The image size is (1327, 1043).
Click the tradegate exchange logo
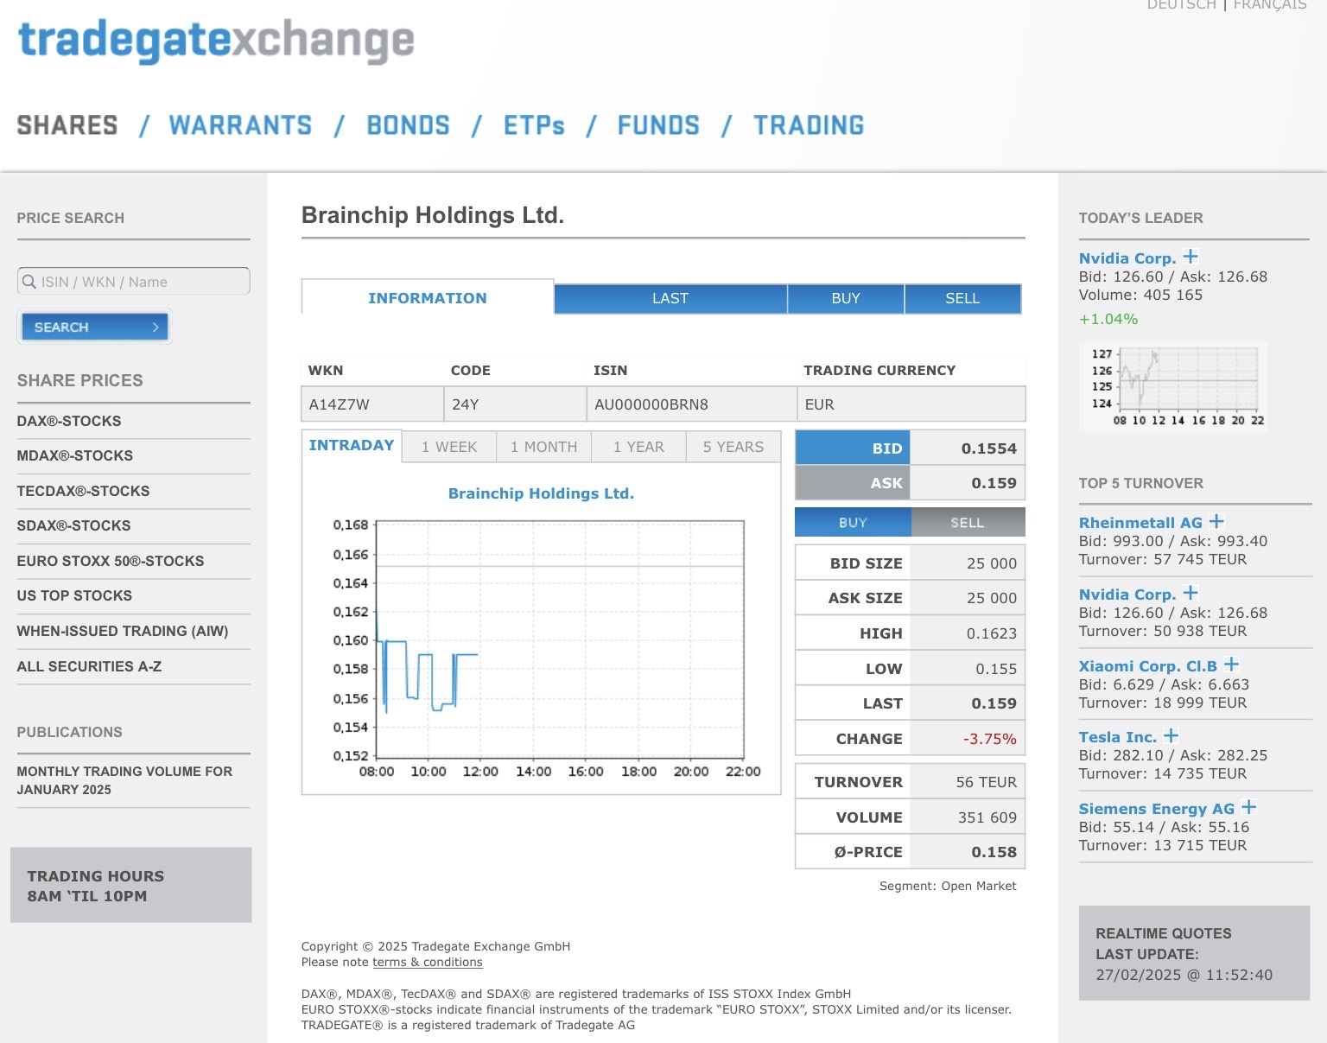pyautogui.click(x=216, y=41)
